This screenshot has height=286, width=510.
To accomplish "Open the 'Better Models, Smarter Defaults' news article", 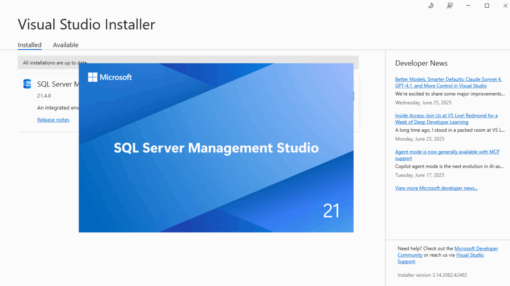I will (x=448, y=82).
